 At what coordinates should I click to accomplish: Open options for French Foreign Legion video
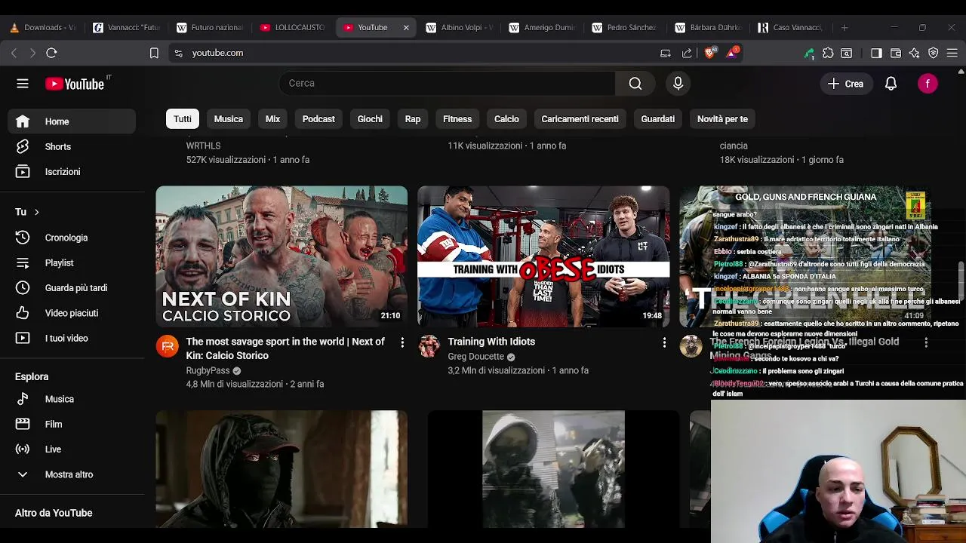926,342
